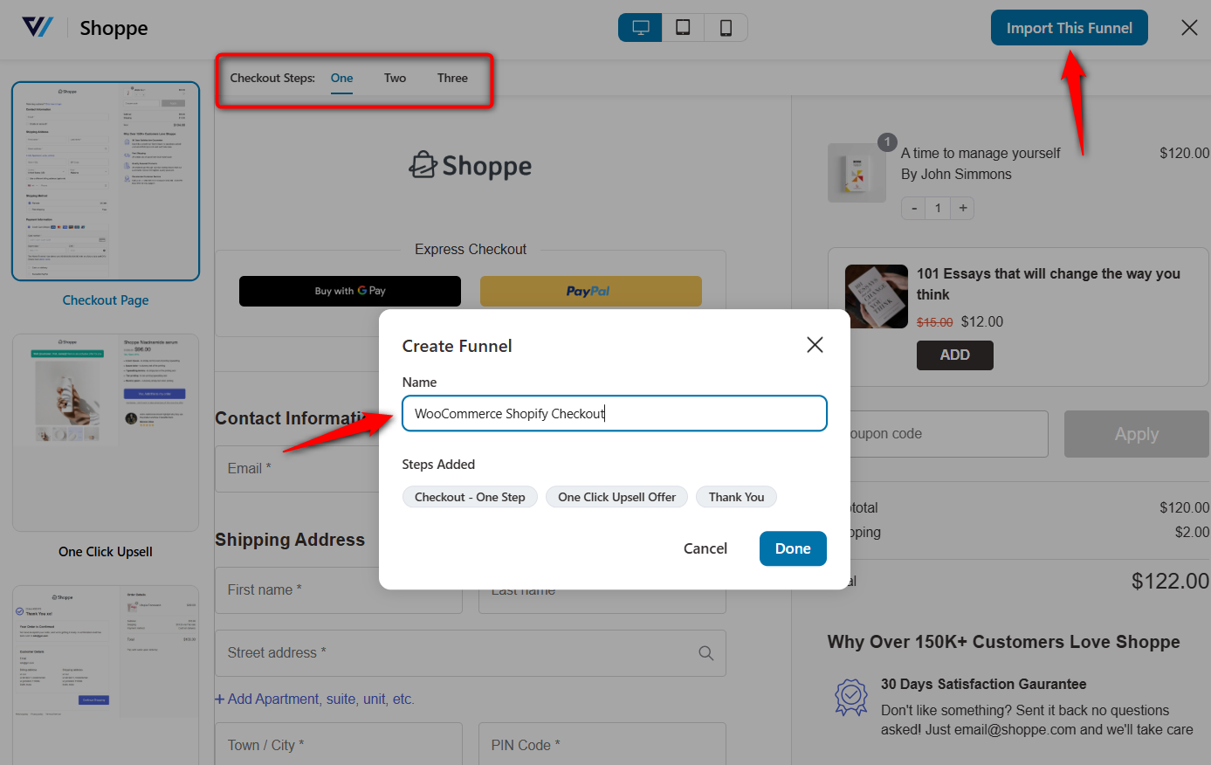Click the coupon code field
1211x765 pixels.
coord(949,434)
